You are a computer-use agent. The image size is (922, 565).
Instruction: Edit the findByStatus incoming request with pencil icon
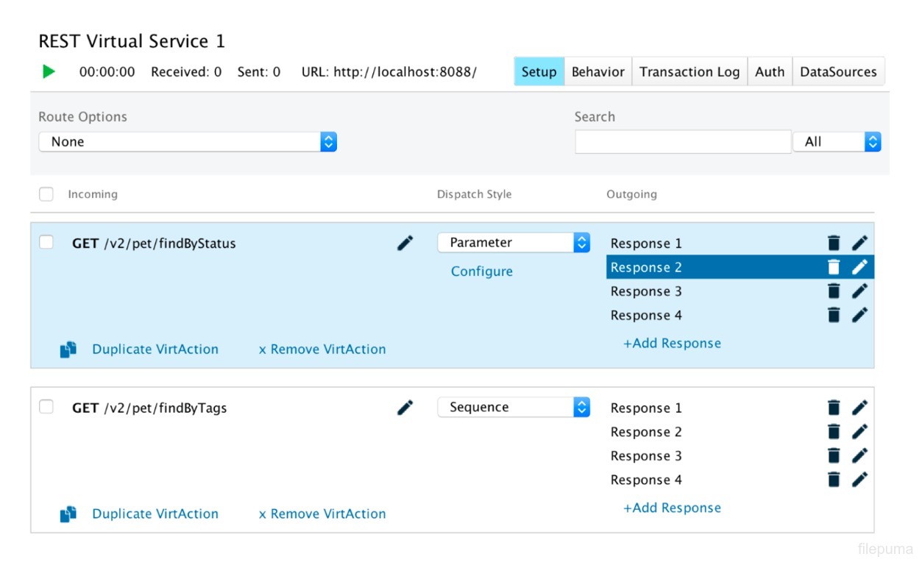[x=405, y=243]
